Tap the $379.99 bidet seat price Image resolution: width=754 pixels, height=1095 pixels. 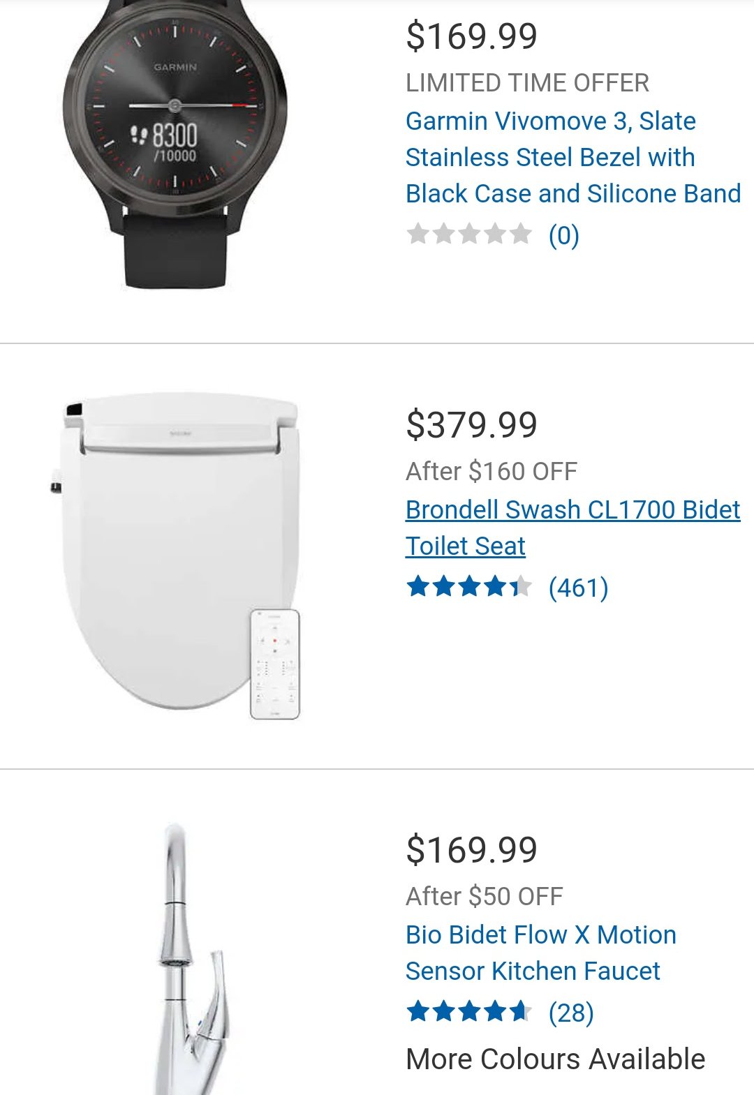[472, 424]
